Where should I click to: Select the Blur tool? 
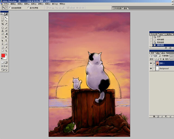(x=2, y=37)
